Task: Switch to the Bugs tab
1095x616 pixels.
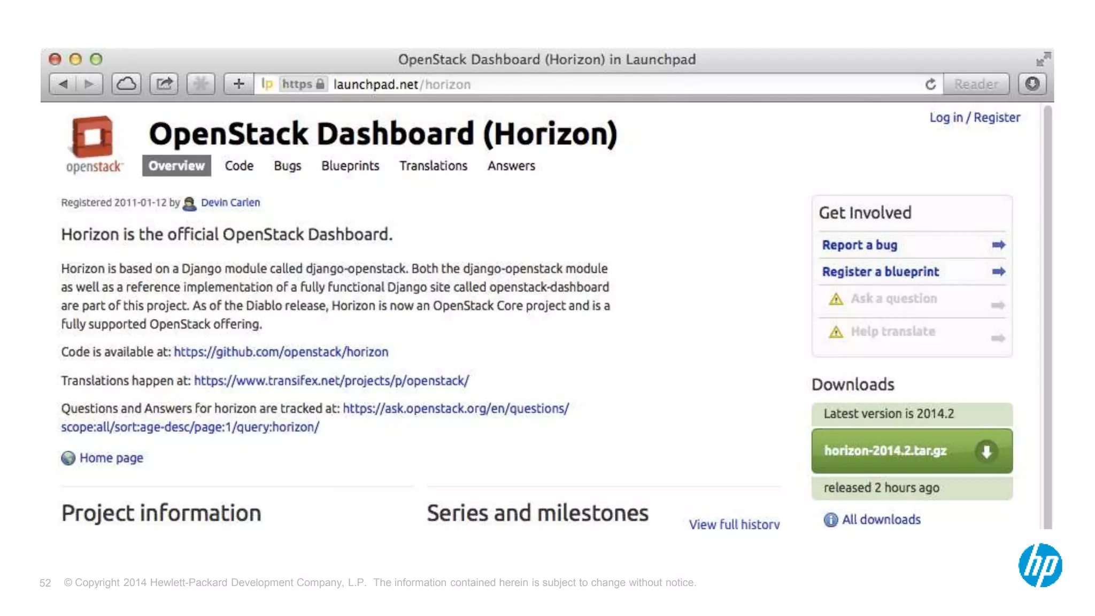Action: point(287,166)
